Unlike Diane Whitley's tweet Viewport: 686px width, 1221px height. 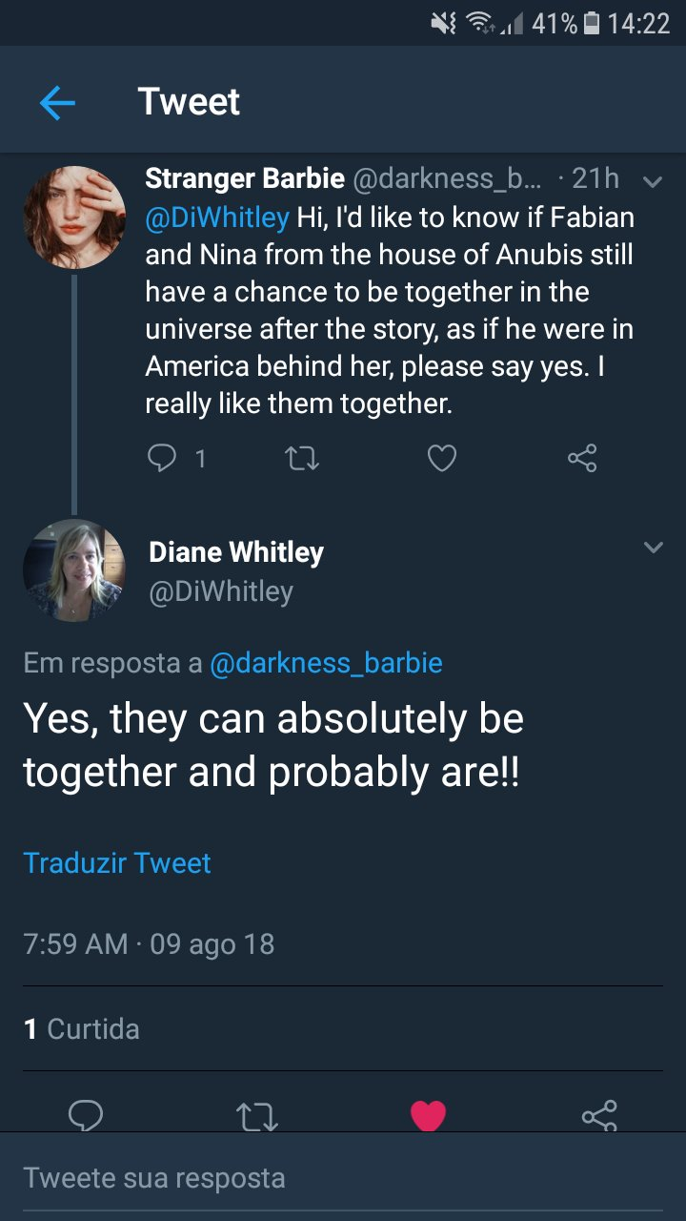428,1114
